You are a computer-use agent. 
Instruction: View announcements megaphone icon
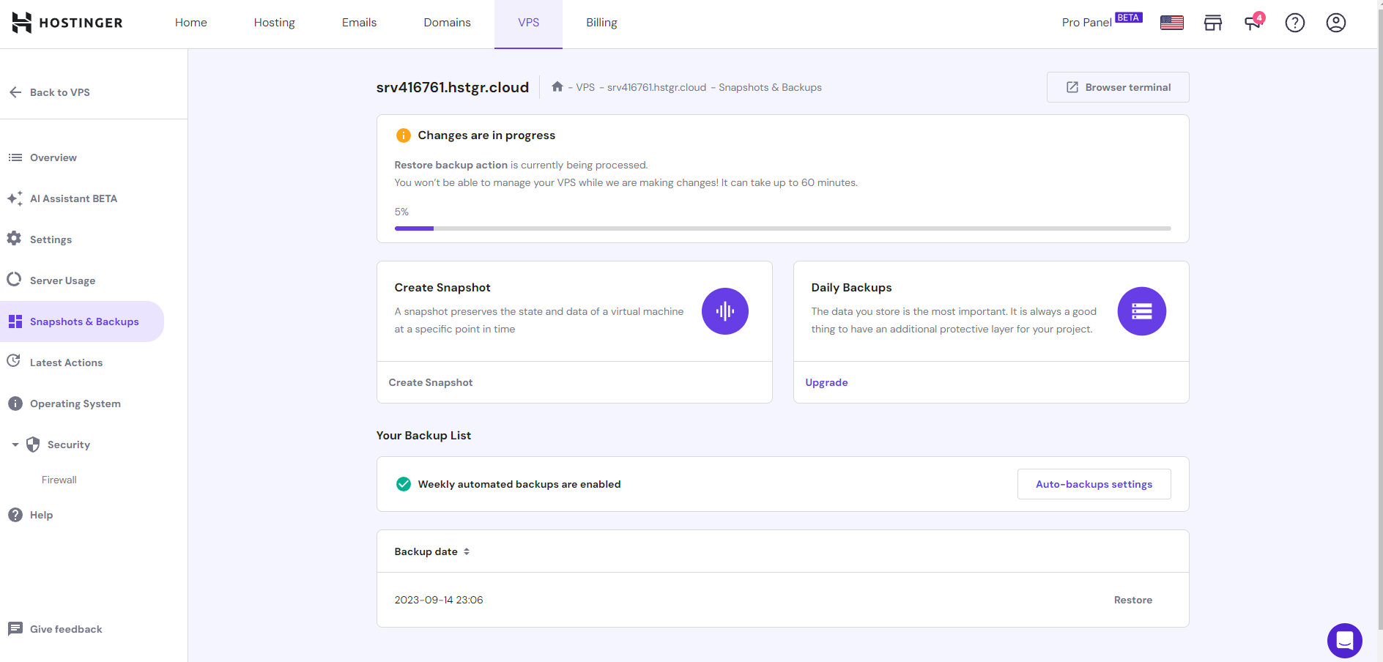1254,22
